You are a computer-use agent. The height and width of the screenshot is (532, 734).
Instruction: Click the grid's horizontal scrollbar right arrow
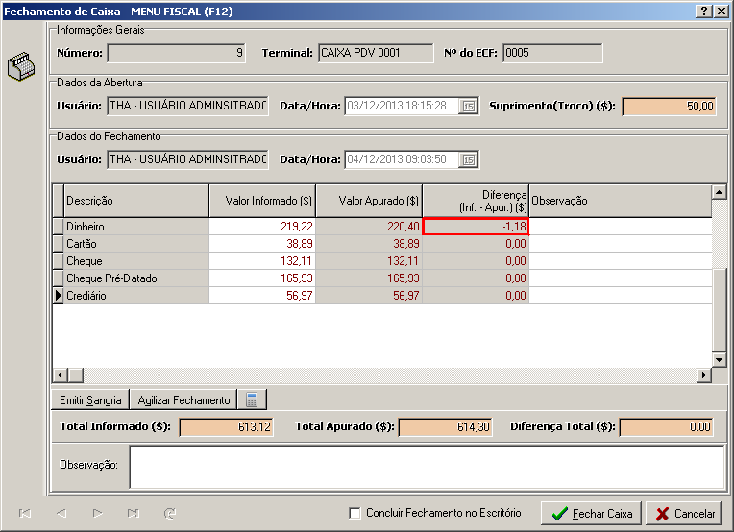click(704, 375)
